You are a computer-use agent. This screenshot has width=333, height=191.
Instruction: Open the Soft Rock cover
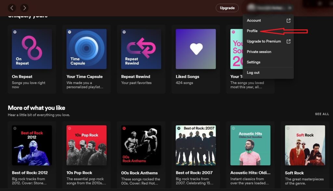[305, 145]
